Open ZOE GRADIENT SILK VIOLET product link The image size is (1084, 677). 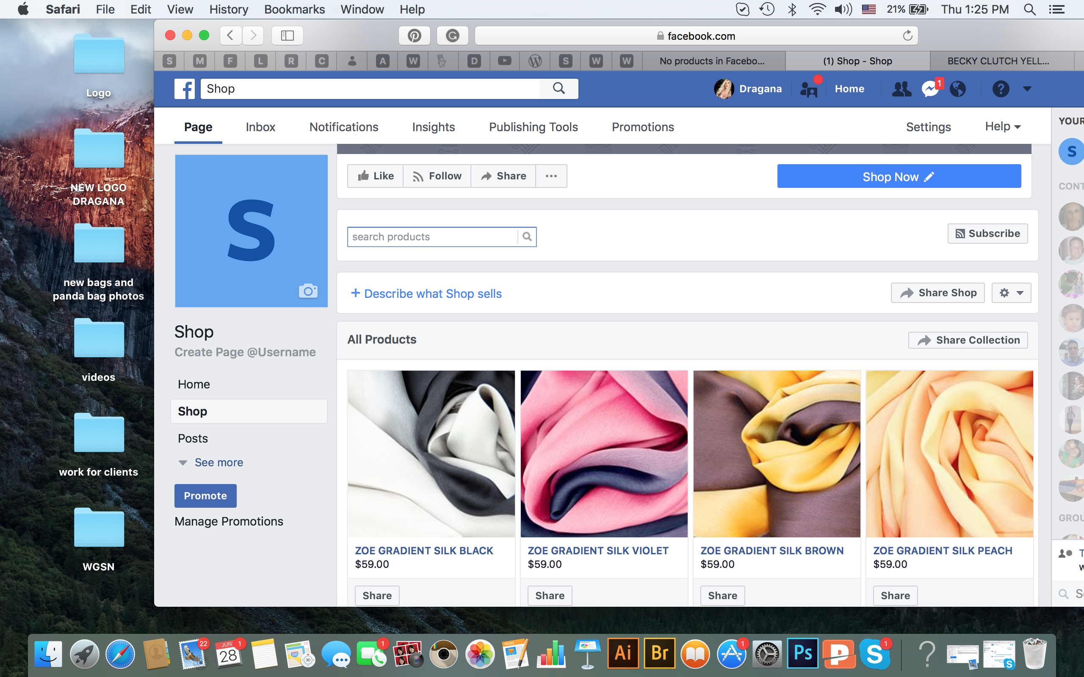598,551
